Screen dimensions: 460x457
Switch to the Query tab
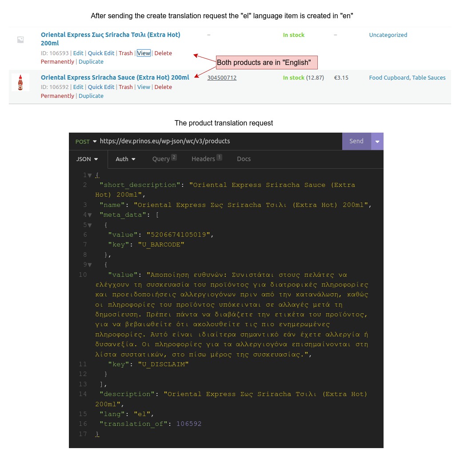point(164,158)
